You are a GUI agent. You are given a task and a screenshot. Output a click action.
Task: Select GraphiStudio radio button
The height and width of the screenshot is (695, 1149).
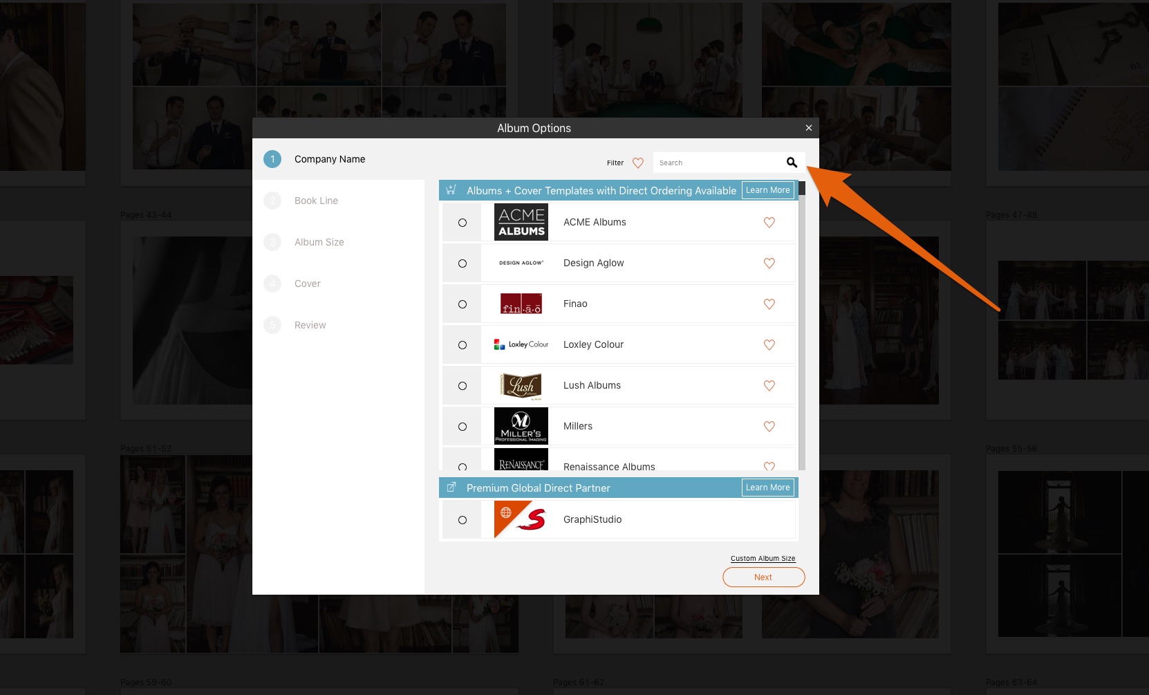(x=463, y=520)
